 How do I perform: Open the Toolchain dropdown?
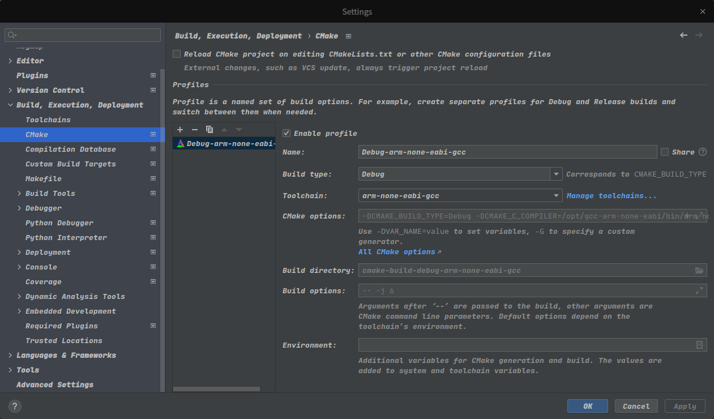[556, 196]
